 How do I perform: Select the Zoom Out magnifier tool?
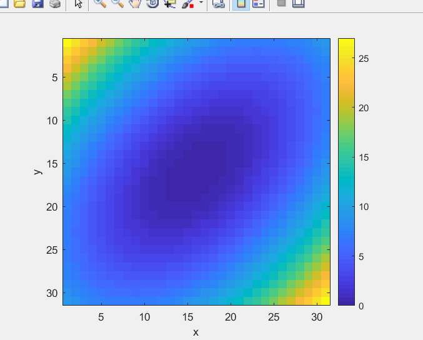tap(117, 3)
